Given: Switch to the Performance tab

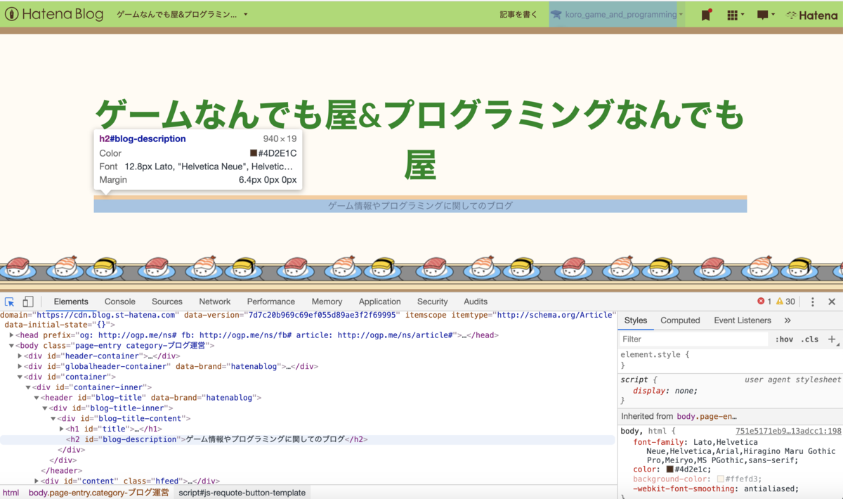Looking at the screenshot, I should (271, 302).
